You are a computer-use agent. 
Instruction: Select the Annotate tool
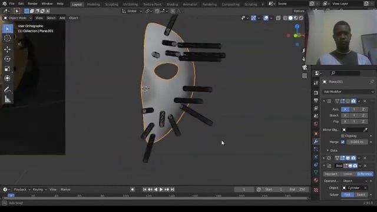pos(8,90)
